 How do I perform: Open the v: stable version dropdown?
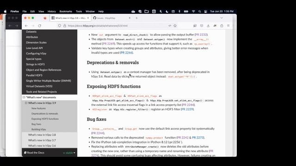[69, 153]
